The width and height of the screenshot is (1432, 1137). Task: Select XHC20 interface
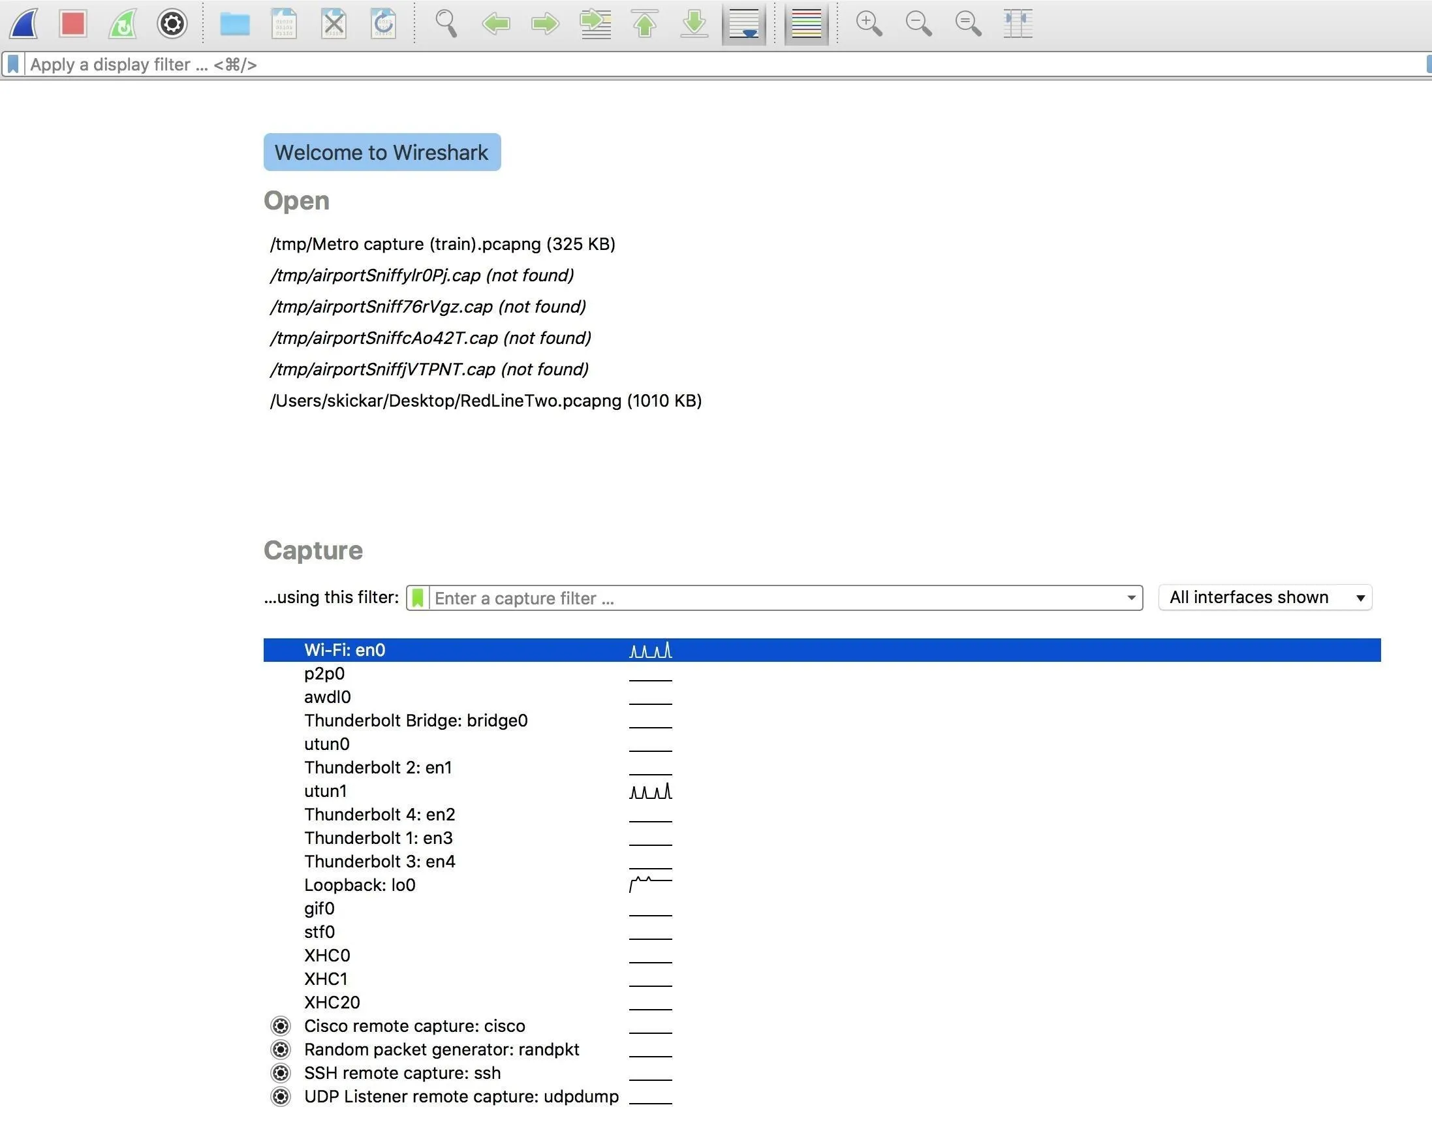pyautogui.click(x=822, y=1002)
